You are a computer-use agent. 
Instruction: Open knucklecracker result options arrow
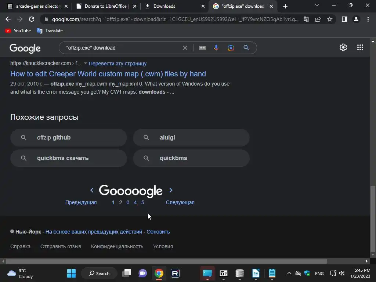coord(85,63)
